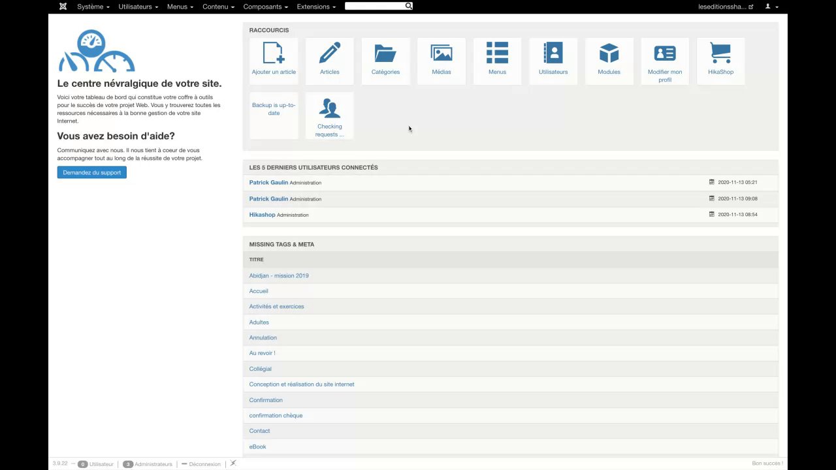Open the Catégories folder shortcut

pyautogui.click(x=385, y=61)
